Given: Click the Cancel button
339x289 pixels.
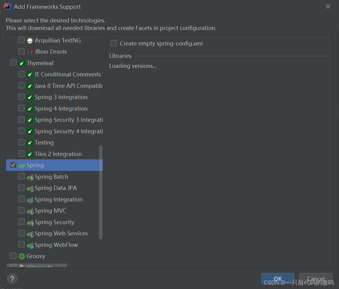Looking at the screenshot, I should click(316, 279).
